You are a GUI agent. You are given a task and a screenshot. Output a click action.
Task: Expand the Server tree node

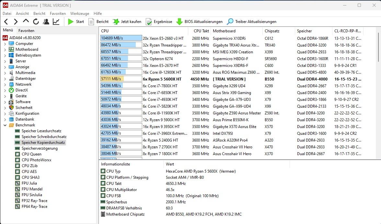pyautogui.click(x=5, y=61)
